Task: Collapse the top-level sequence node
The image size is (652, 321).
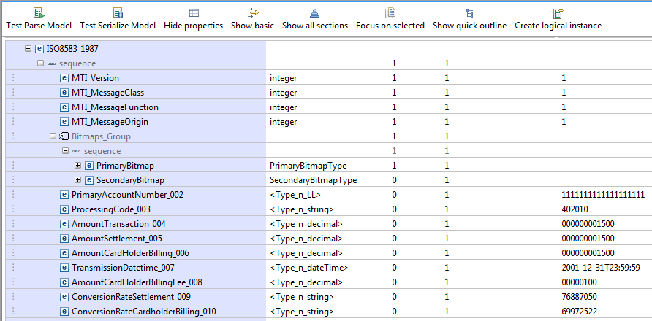Action: pos(40,63)
